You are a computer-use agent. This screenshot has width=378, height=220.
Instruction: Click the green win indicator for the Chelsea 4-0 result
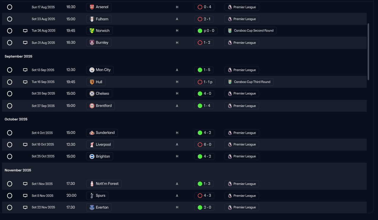coord(200,94)
